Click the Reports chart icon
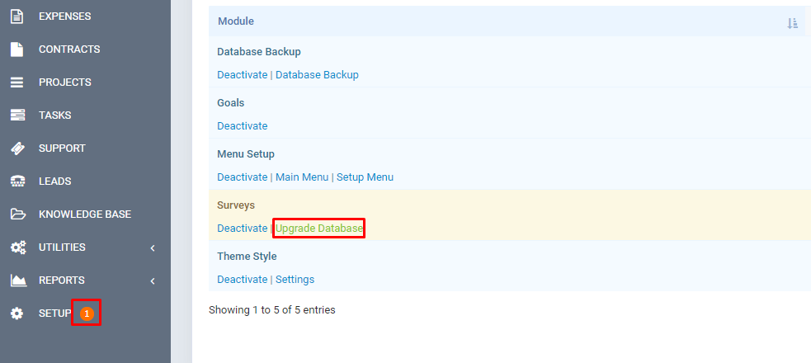 coord(17,280)
